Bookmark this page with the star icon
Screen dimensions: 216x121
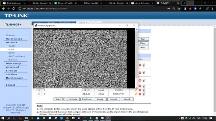[x=179, y=8]
